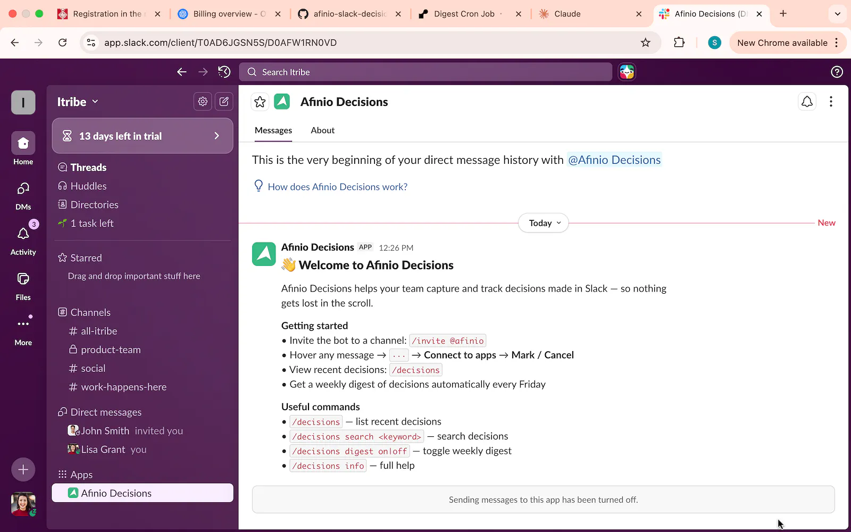Image resolution: width=851 pixels, height=532 pixels.
Task: Switch to the Billing overview browser tab
Action: point(229,14)
